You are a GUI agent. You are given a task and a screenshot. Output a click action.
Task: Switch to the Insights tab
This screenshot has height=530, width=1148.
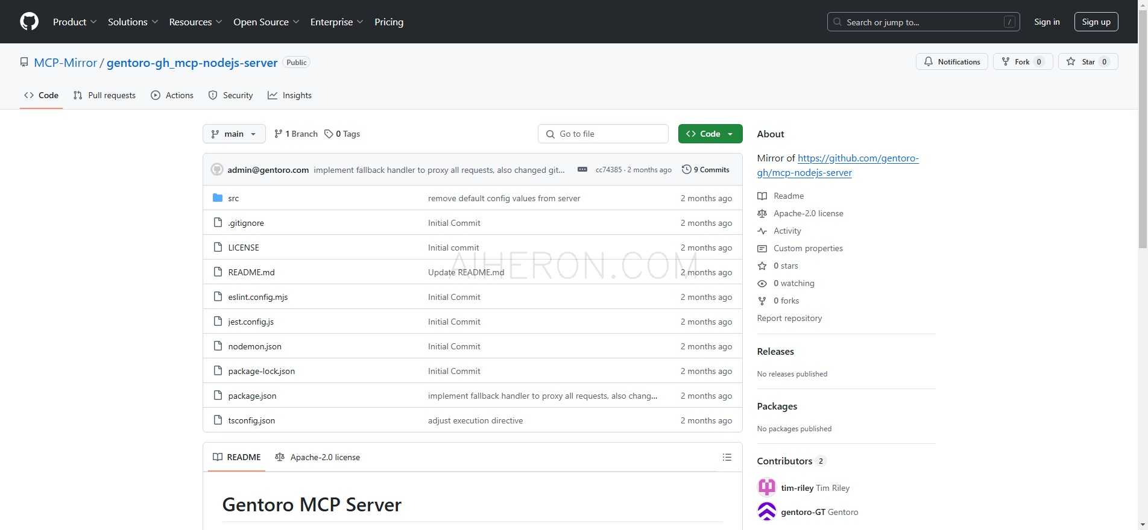[x=290, y=95]
